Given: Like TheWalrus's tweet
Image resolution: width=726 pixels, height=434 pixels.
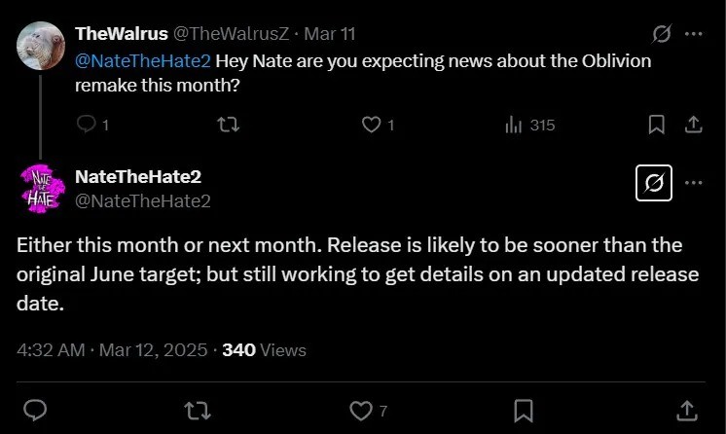Looking at the screenshot, I should (x=371, y=125).
